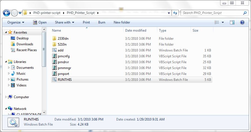Click Print in the toolbar

pos(86,22)
